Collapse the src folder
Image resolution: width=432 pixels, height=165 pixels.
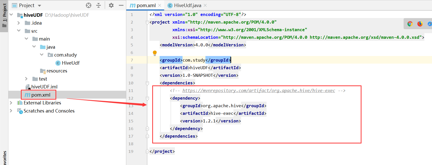click(19, 31)
